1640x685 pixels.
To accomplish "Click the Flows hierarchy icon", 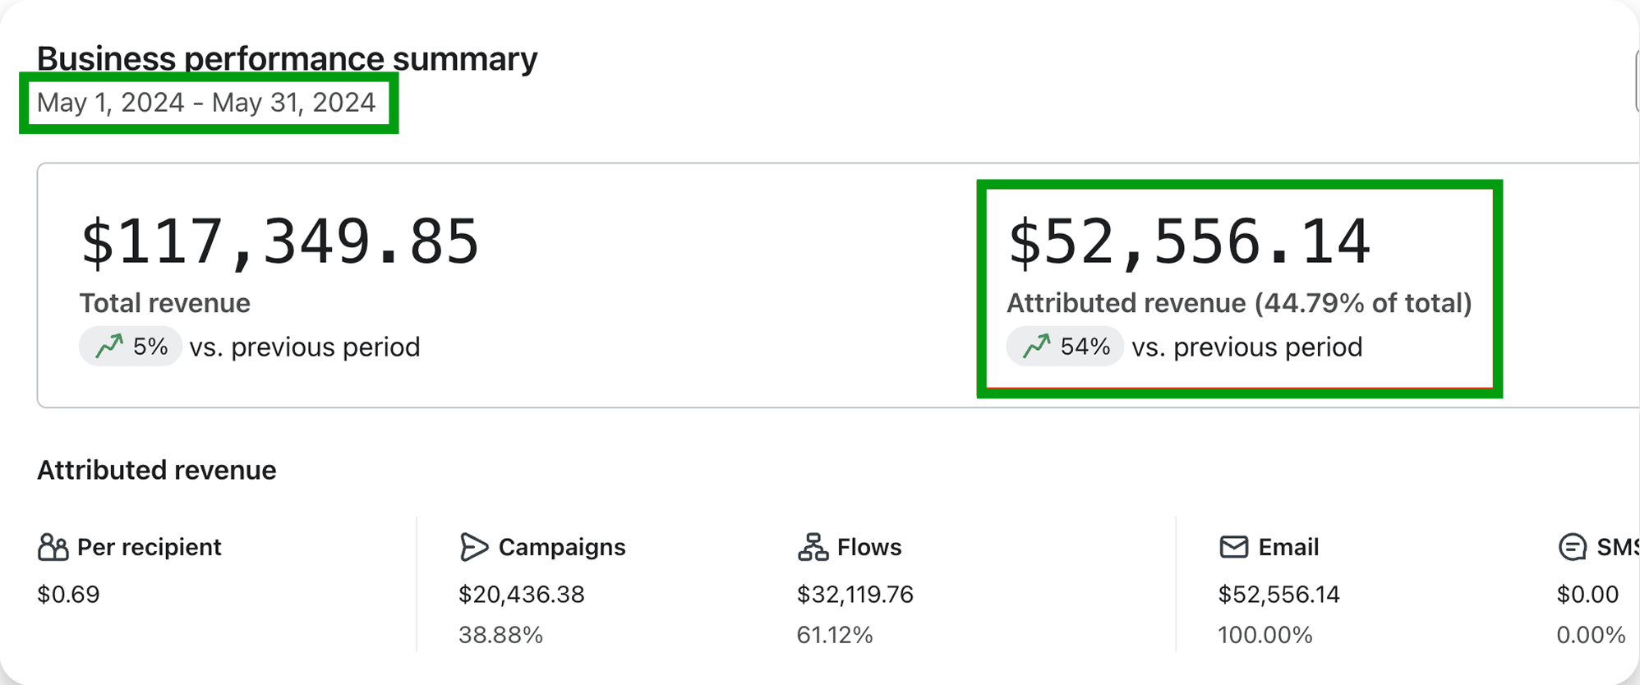I will pyautogui.click(x=813, y=547).
